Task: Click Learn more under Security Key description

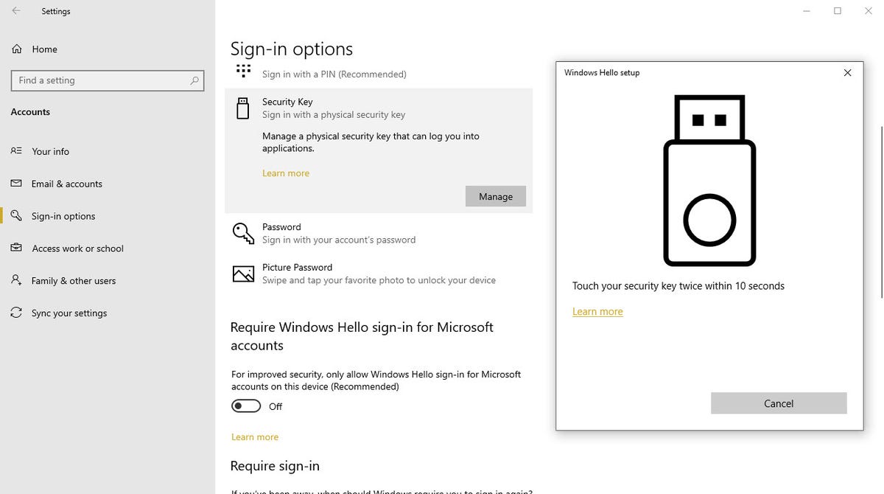Action: (286, 173)
